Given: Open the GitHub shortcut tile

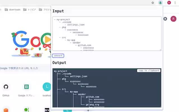Looking at the screenshot, I should [6, 90].
